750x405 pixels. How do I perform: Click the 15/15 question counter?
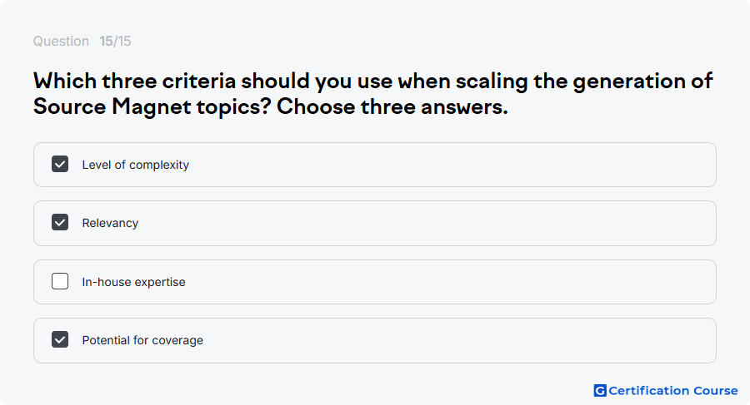(115, 41)
